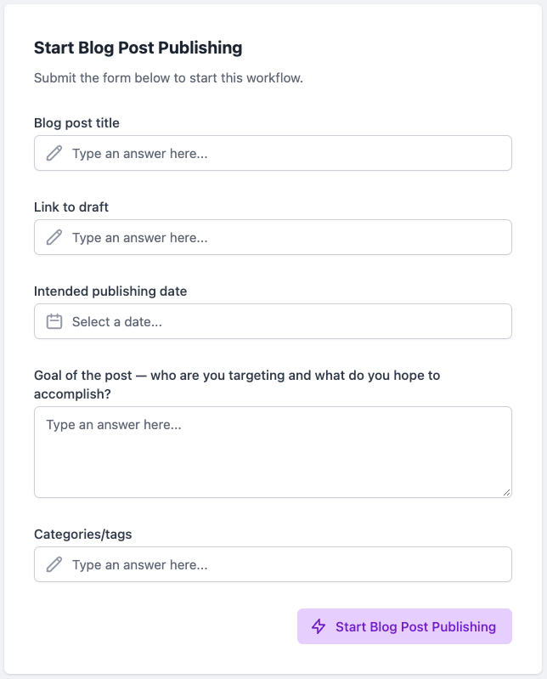The height and width of the screenshot is (679, 547).
Task: Click the lightning bolt icon on the submit button
Action: pos(319,626)
